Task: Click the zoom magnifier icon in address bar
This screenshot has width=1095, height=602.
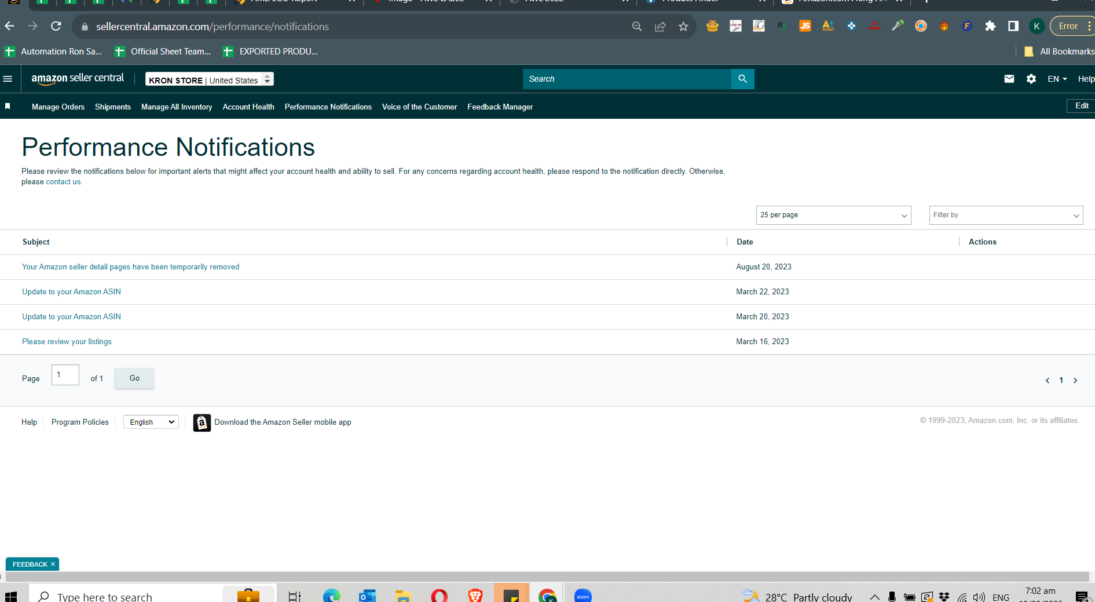Action: tap(637, 26)
